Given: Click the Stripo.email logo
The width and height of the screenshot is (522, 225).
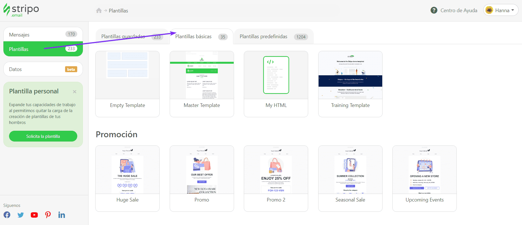Looking at the screenshot, I should click(21, 10).
